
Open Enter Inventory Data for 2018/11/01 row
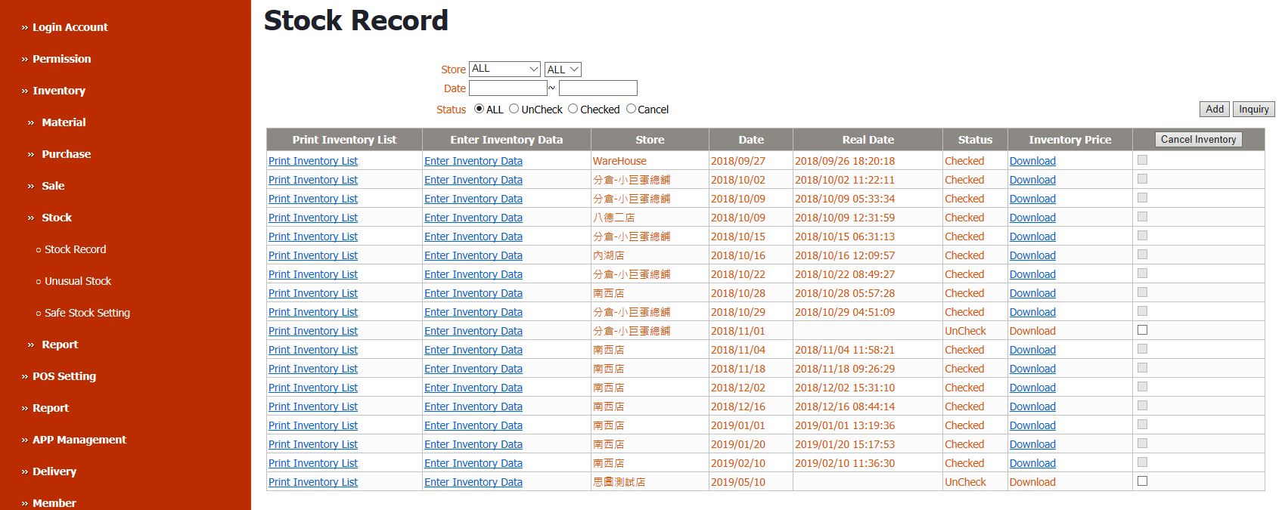[x=473, y=331]
